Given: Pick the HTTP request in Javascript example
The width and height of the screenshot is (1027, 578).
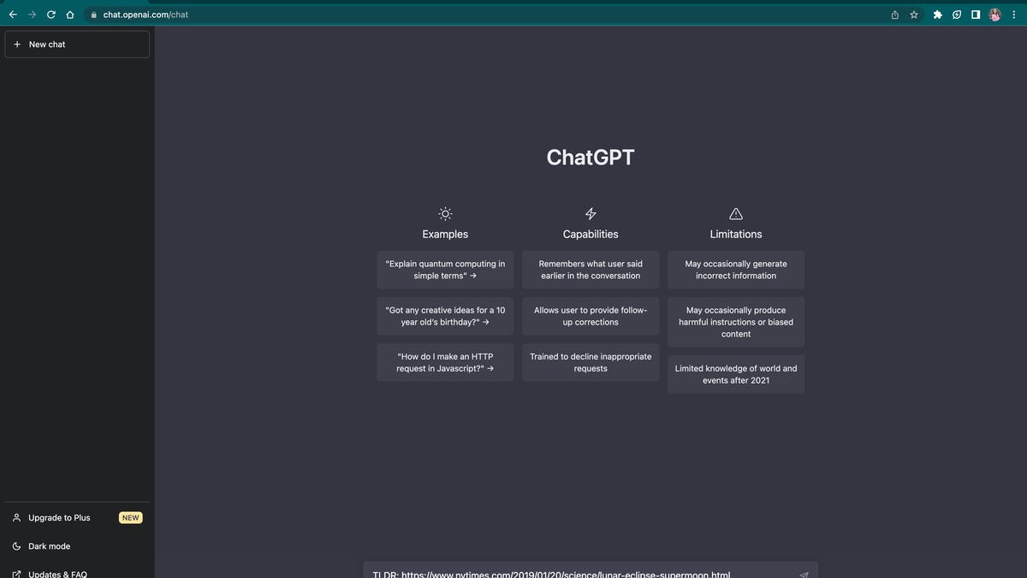Looking at the screenshot, I should pyautogui.click(x=445, y=362).
